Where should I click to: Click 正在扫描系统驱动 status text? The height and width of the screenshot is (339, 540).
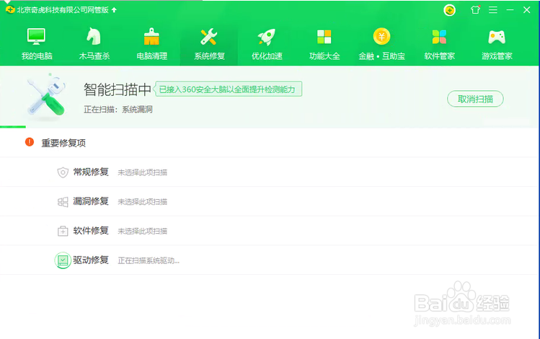point(149,261)
